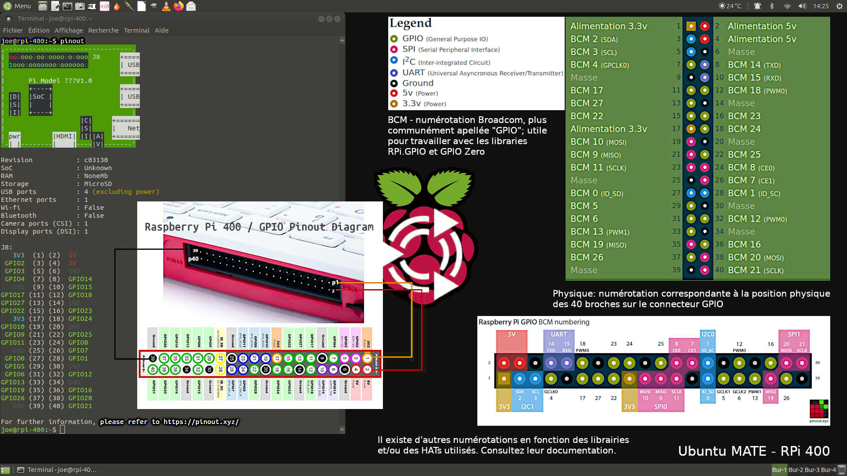The height and width of the screenshot is (476, 847).
Task: Open the Firefox browser launcher
Action: click(x=178, y=6)
